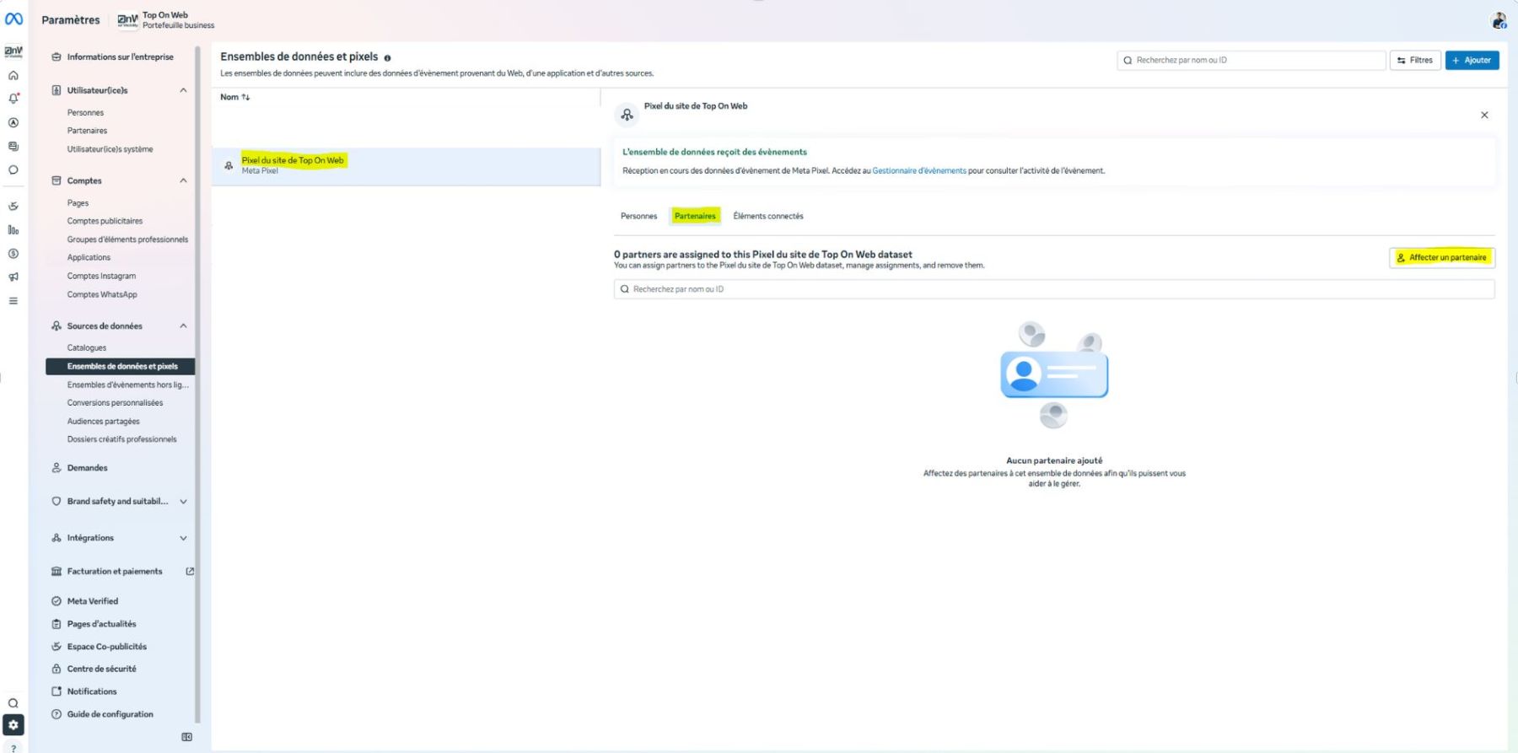Click the settings gear icon
Screen dimensions: 1518x753
[x=13, y=725]
